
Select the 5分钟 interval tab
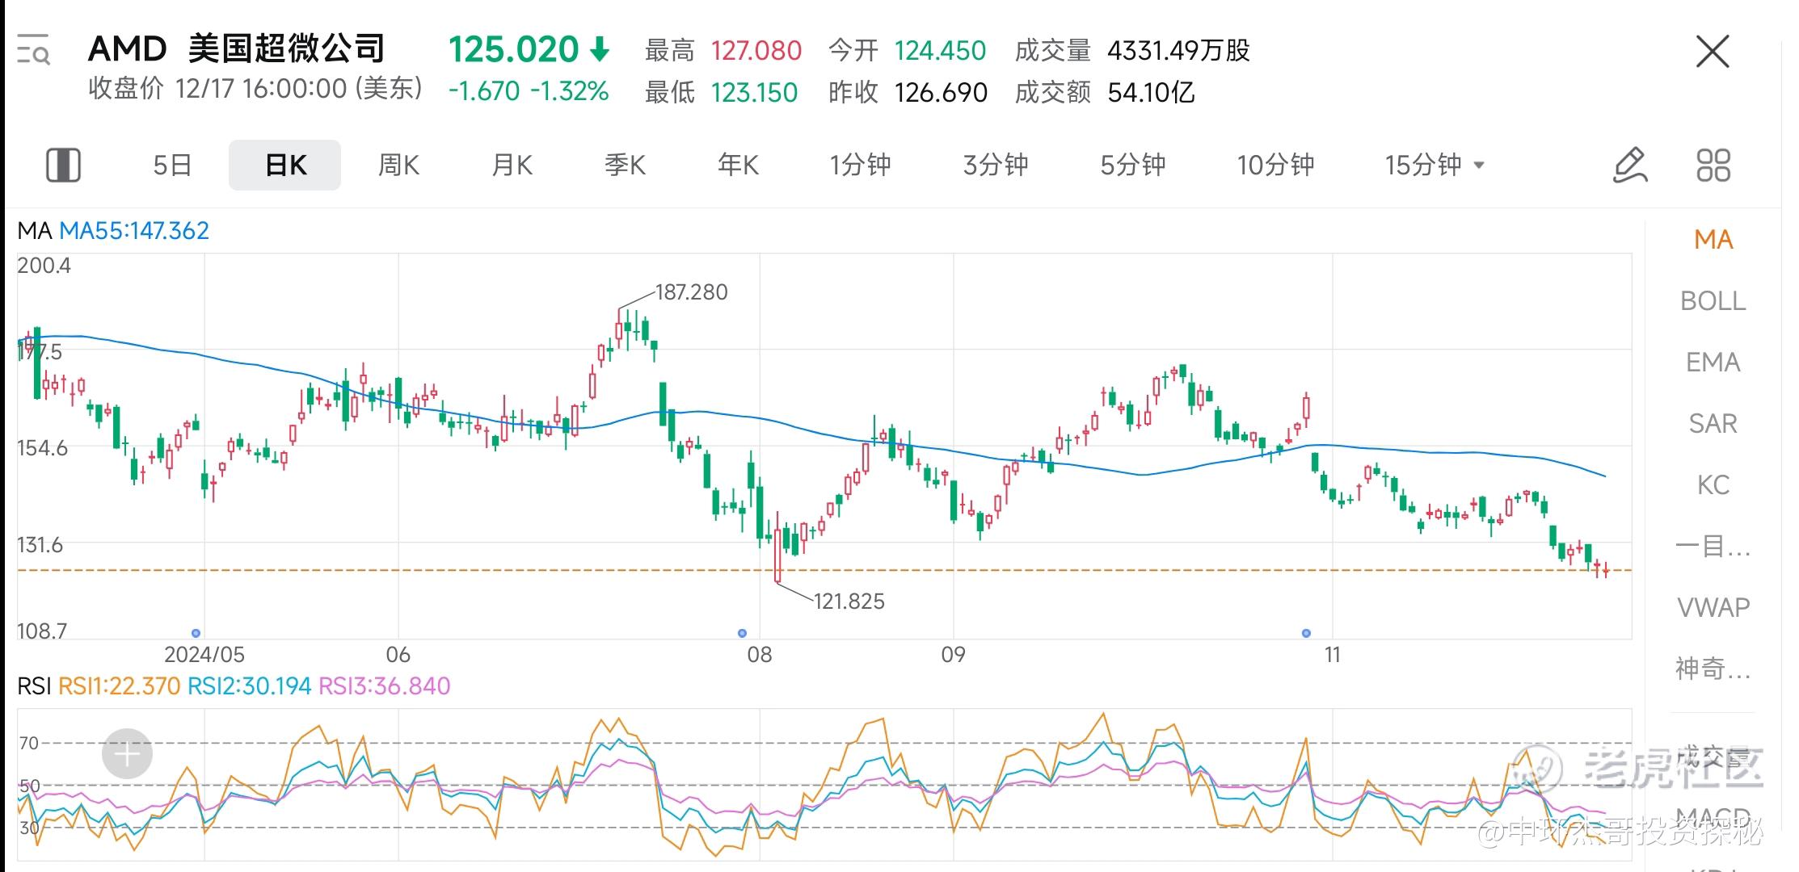click(1132, 165)
